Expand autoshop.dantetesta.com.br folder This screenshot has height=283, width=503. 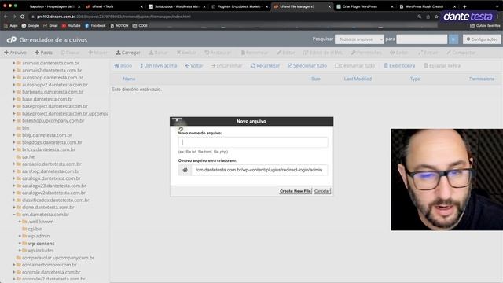coord(14,78)
